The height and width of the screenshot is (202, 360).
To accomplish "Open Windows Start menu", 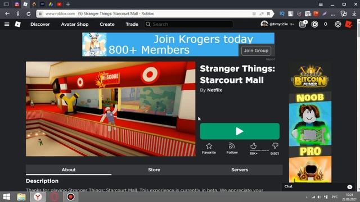I will [x=6, y=197].
